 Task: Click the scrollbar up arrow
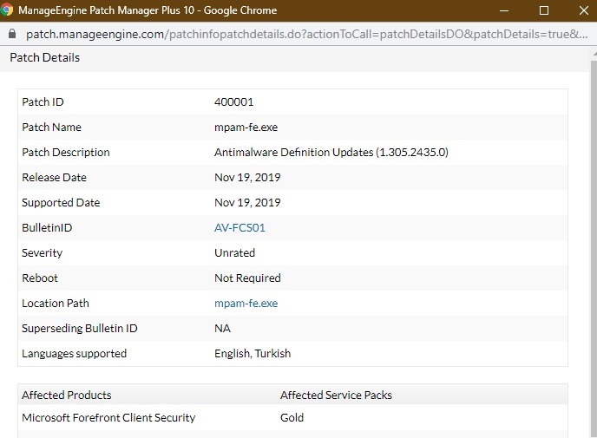tap(594, 55)
